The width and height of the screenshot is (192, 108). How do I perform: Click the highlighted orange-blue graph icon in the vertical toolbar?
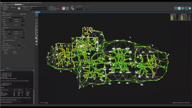pos(37,32)
